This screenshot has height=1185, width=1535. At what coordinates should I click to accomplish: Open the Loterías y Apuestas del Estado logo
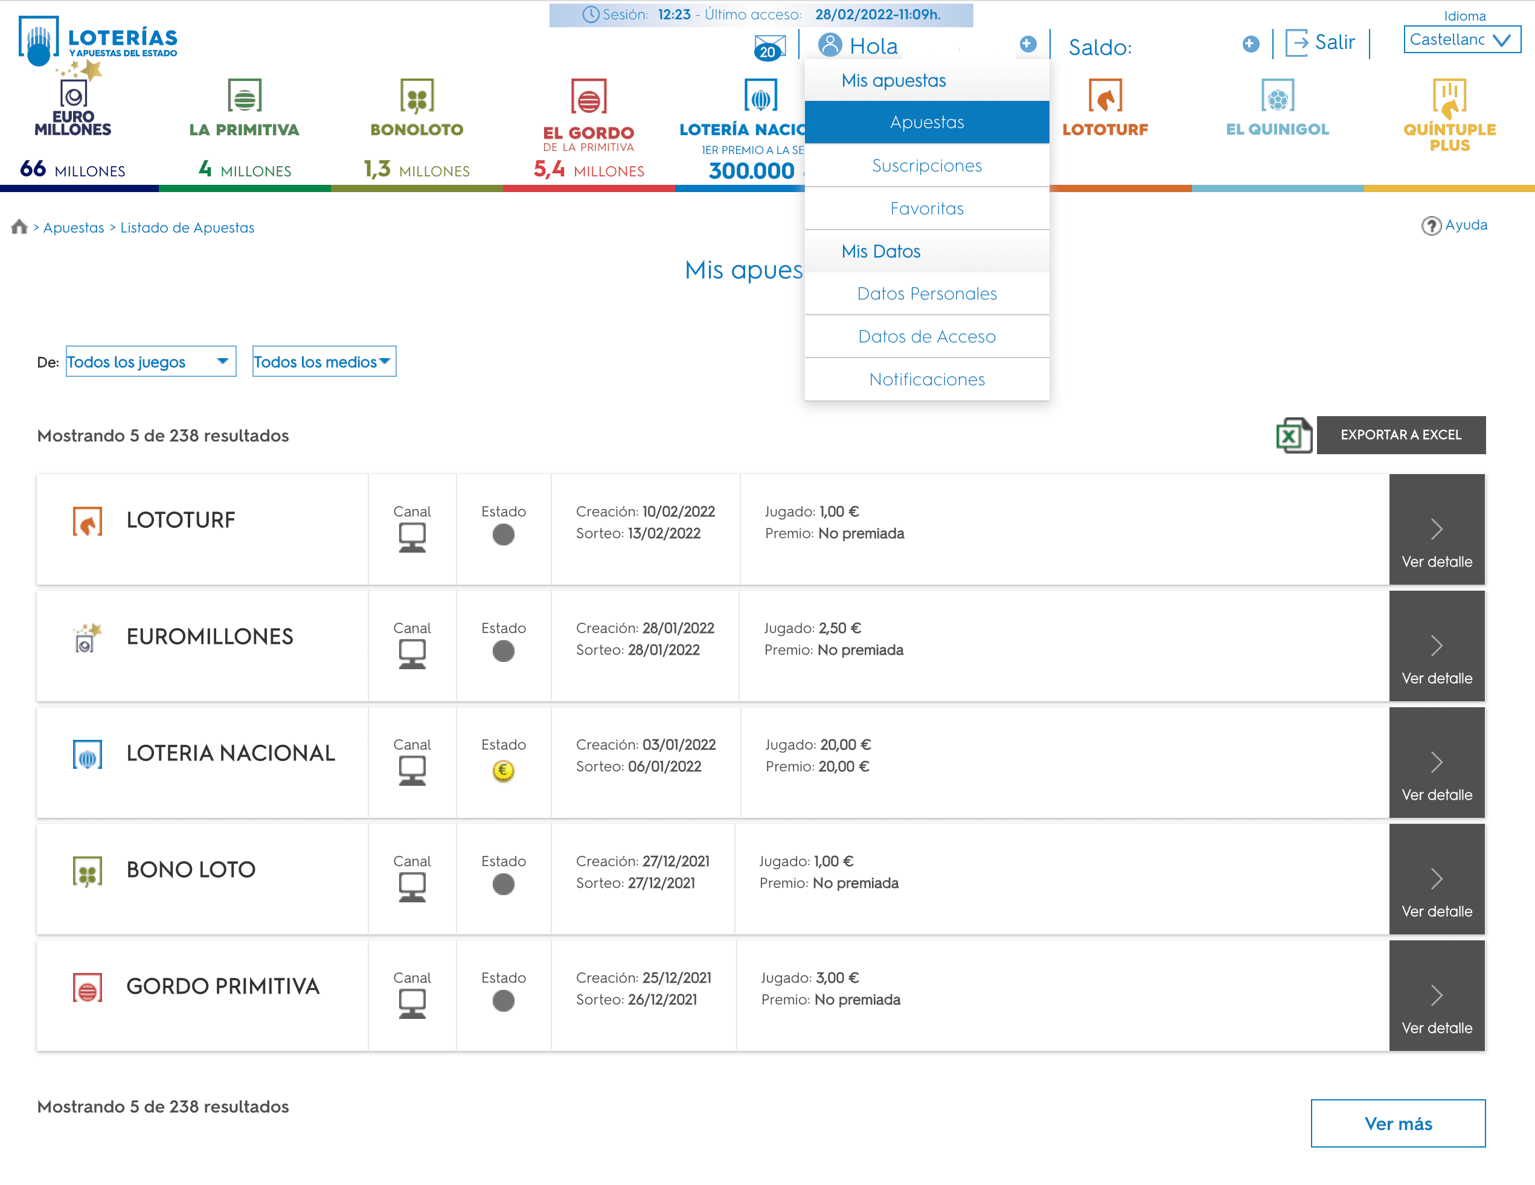pyautogui.click(x=98, y=39)
